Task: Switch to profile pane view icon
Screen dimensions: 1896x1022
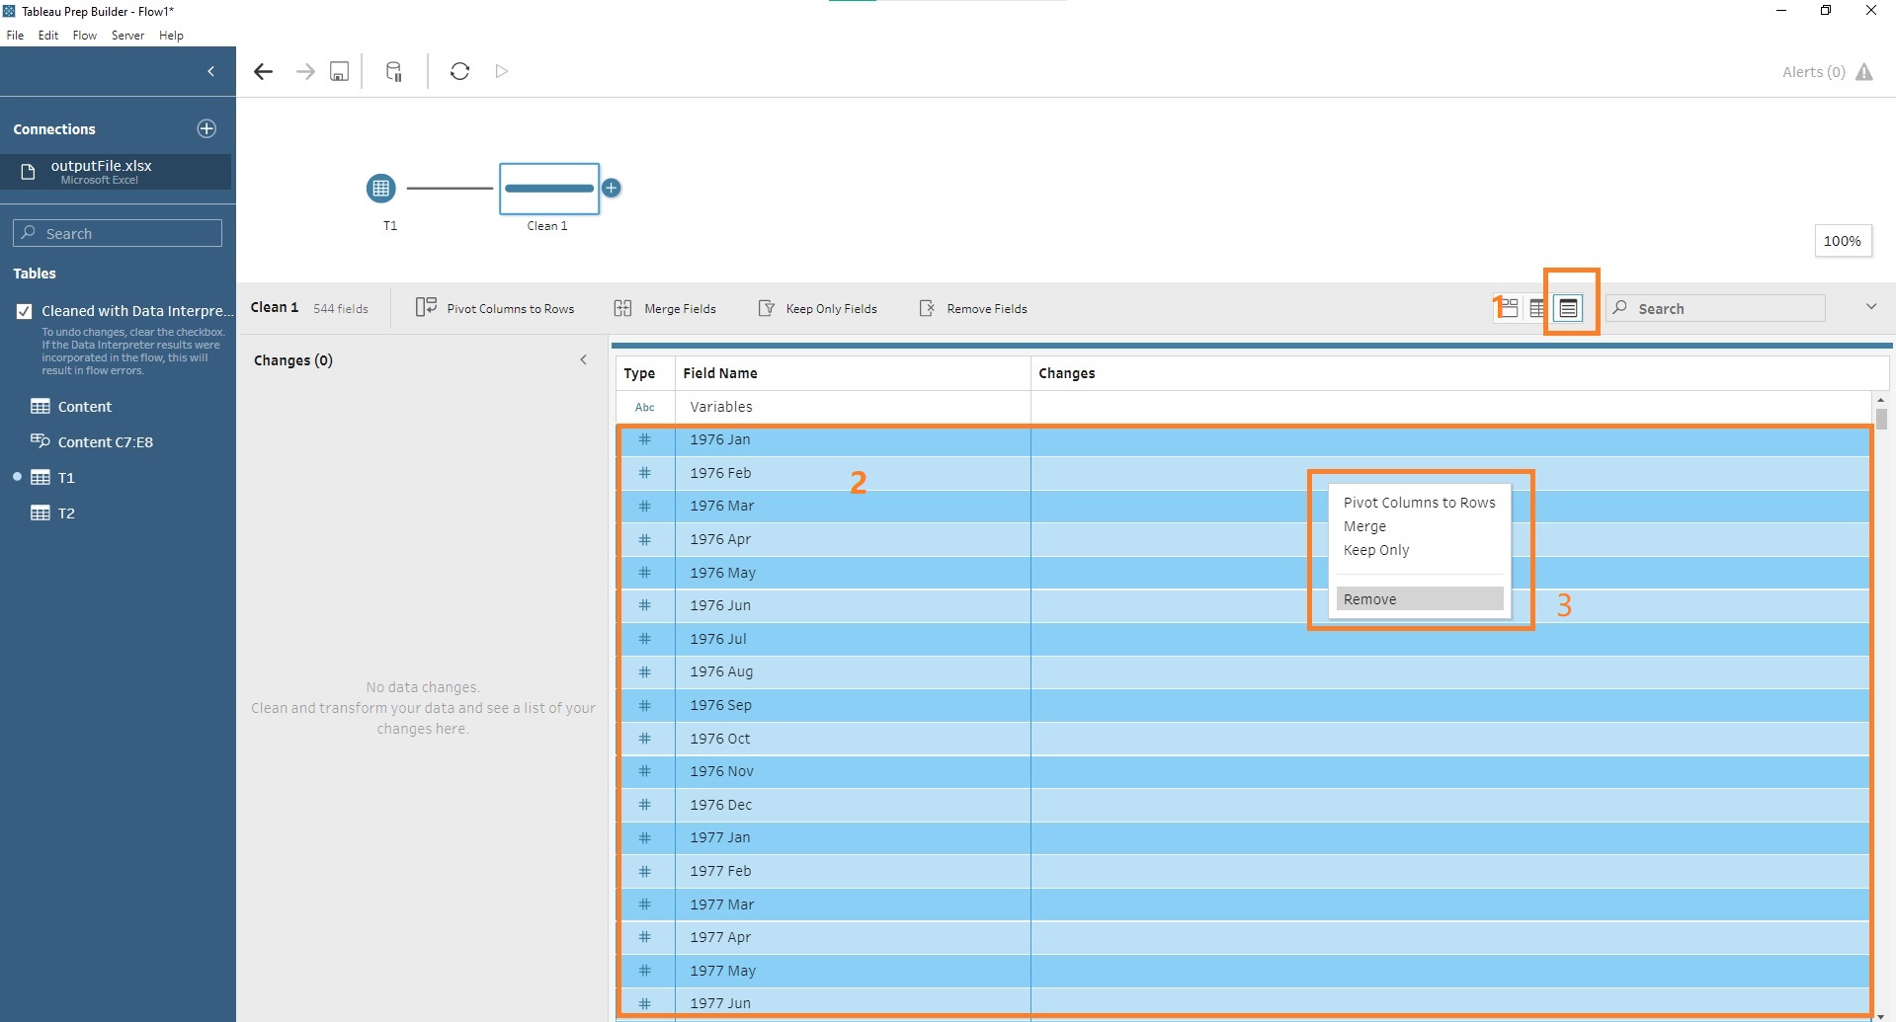Action: pos(1508,308)
